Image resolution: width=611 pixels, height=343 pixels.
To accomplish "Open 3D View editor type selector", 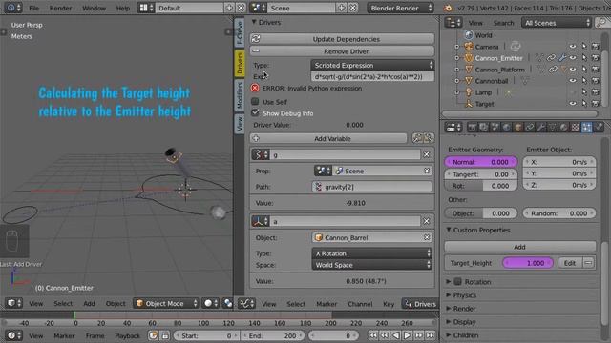I will [x=14, y=303].
